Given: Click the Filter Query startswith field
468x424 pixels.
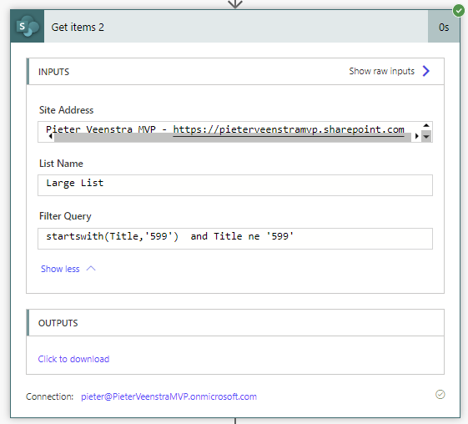Looking at the screenshot, I should pyautogui.click(x=235, y=239).
